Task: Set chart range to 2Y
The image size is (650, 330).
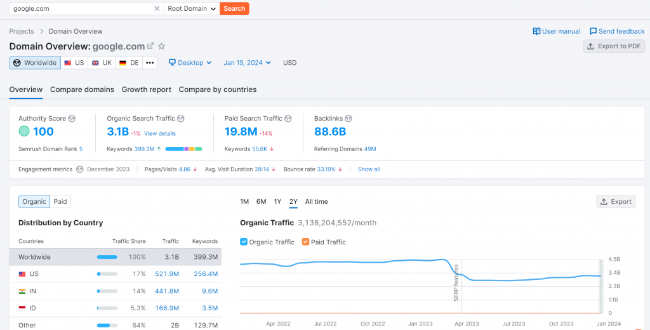Action: [293, 201]
